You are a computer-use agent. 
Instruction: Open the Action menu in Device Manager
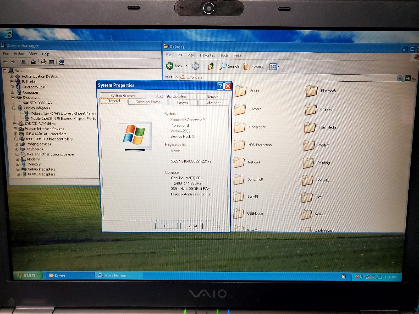click(x=19, y=54)
